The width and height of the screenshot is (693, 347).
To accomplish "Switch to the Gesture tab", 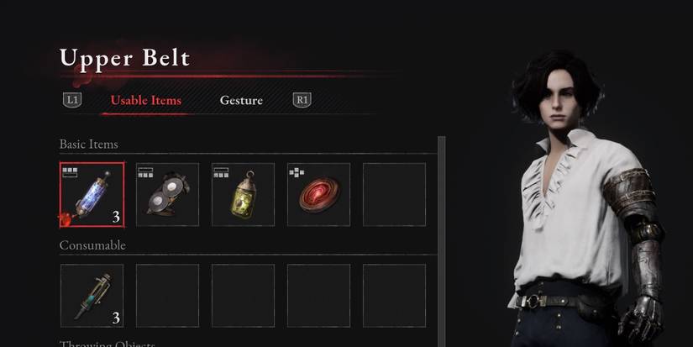I will 241,100.
